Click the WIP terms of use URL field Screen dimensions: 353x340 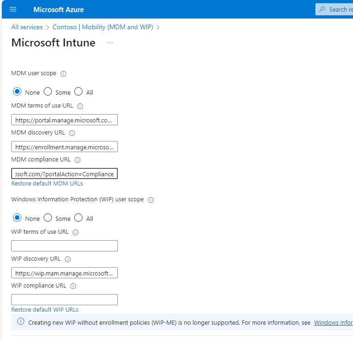[x=64, y=246]
